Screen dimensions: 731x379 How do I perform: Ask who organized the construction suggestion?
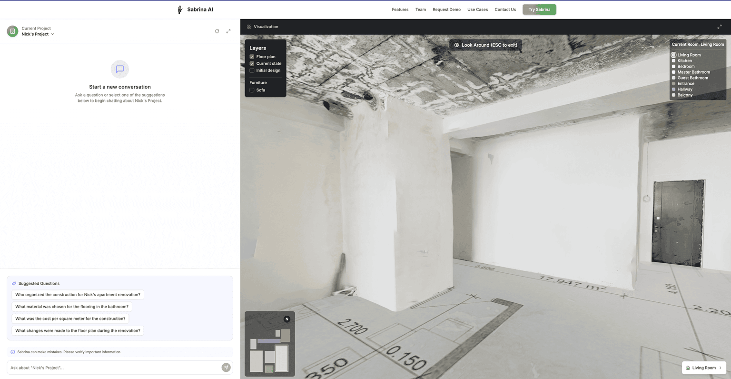pos(78,295)
